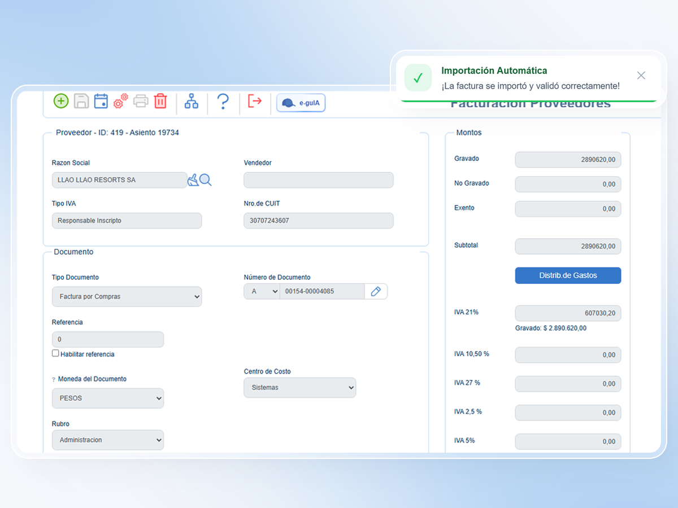Click the Vendedor input field
678x508 pixels.
point(319,180)
